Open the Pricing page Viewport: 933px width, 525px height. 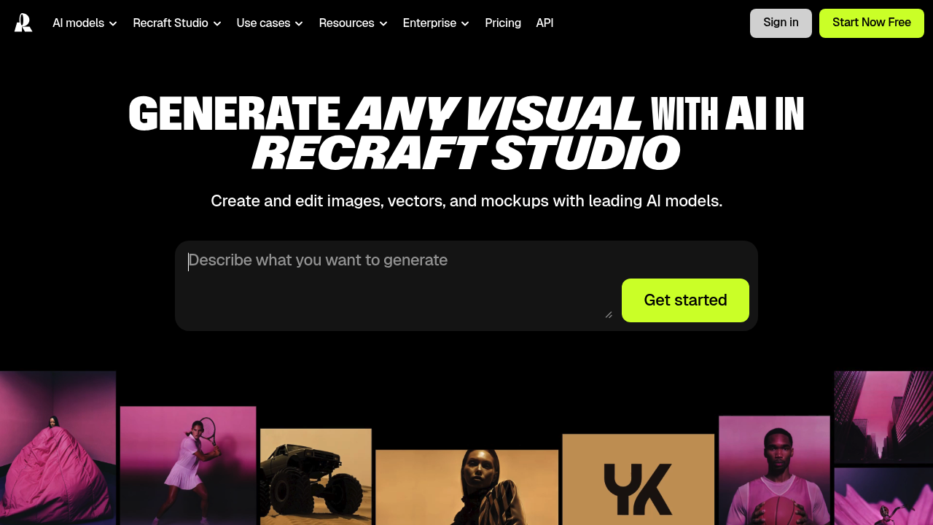[x=503, y=23]
